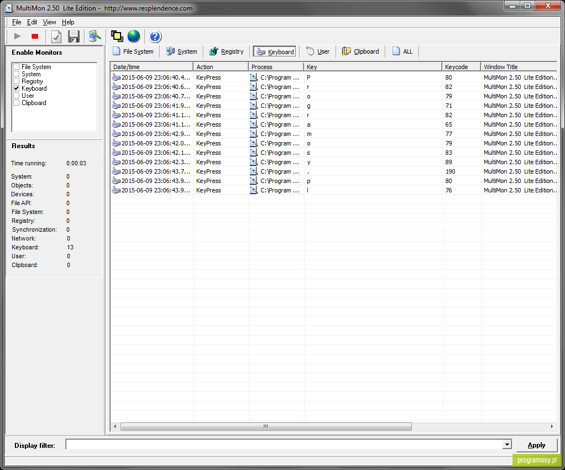This screenshot has width=565, height=470.
Task: Select the row with keycode 77
Action: coord(334,134)
